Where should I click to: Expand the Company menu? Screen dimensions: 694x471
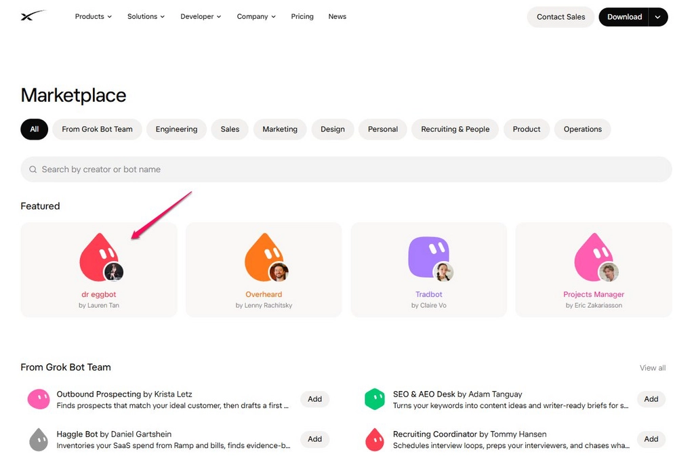tap(256, 16)
